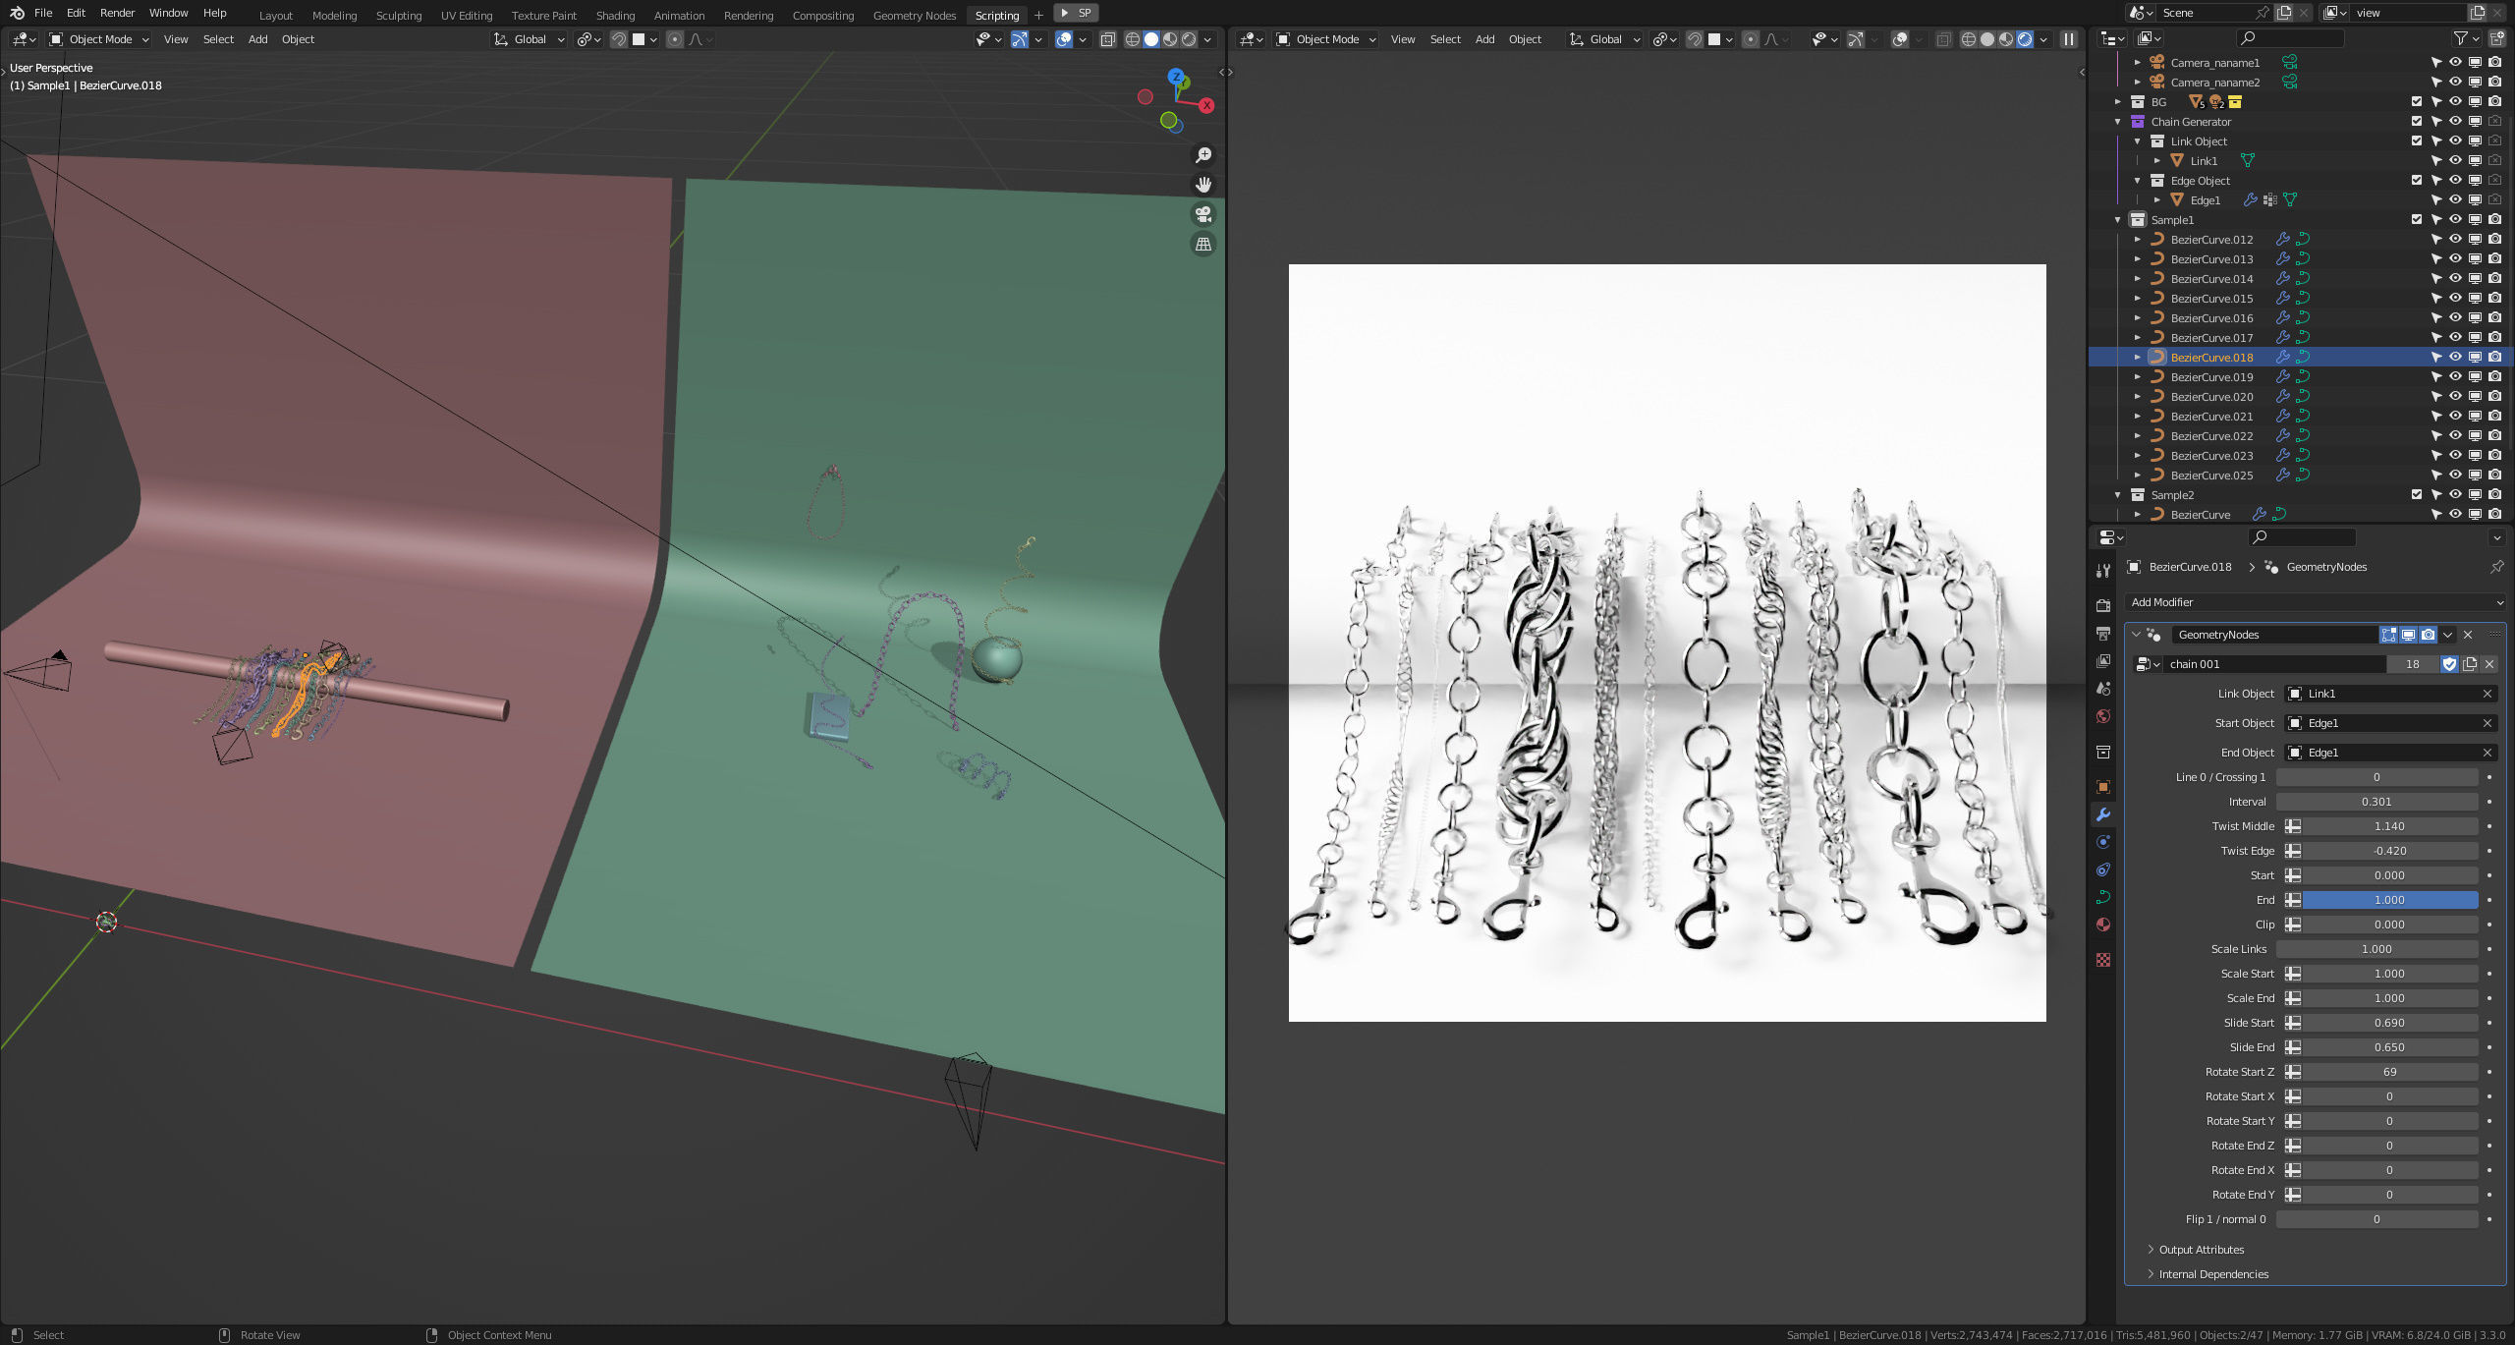2515x1345 pixels.
Task: Click the Pan hand tool in left viewport
Action: 1202,185
